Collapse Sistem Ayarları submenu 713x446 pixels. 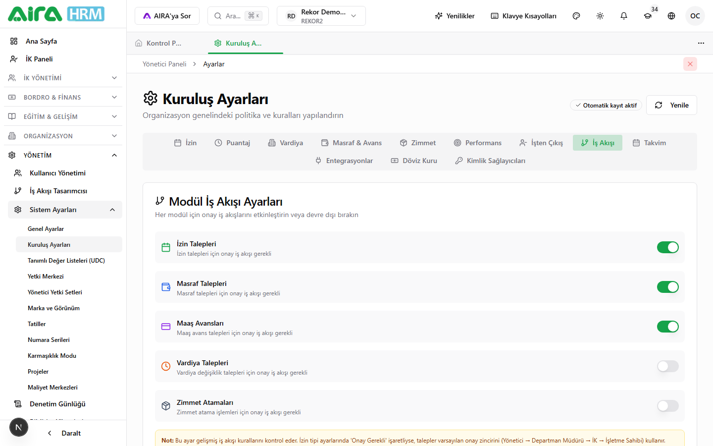[65, 210]
